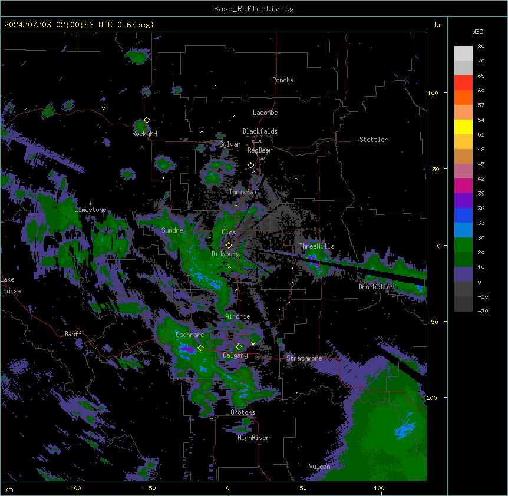This screenshot has width=508, height=496.
Task: Click the Limestone label
Action: pyautogui.click(x=90, y=210)
